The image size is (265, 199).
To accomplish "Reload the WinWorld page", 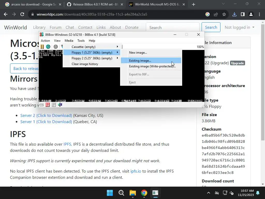I will (22, 15).
